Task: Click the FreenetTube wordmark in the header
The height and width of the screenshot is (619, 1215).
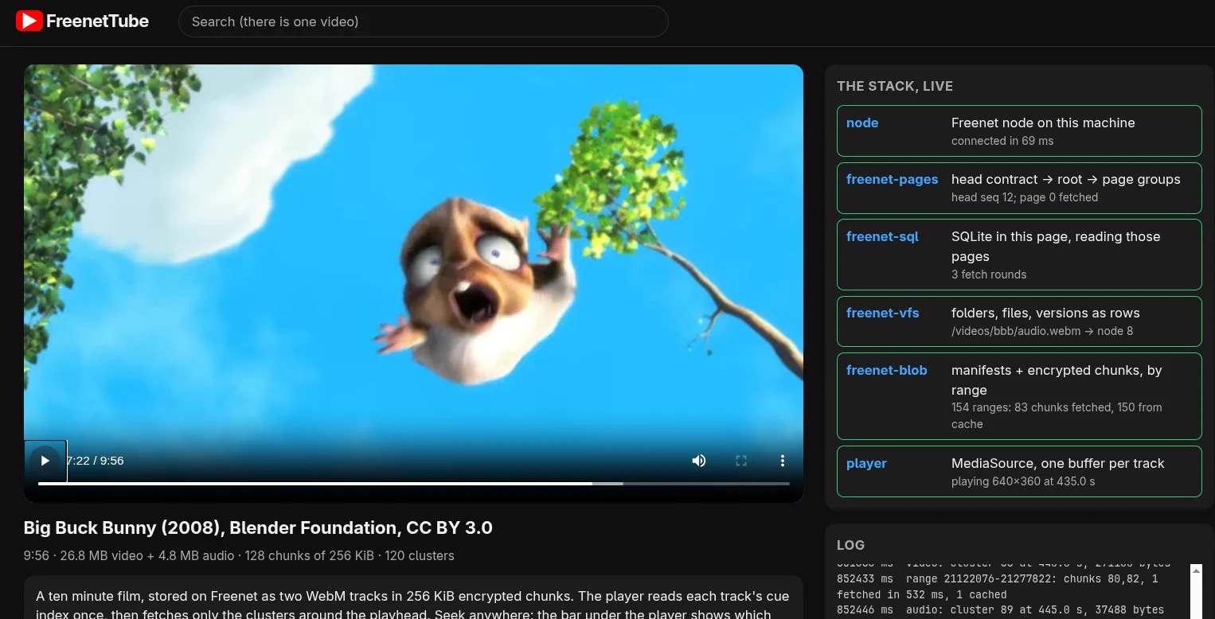Action: point(97,21)
